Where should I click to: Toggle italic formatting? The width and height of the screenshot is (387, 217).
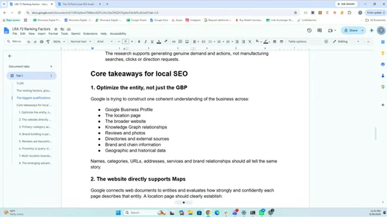pos(145,42)
